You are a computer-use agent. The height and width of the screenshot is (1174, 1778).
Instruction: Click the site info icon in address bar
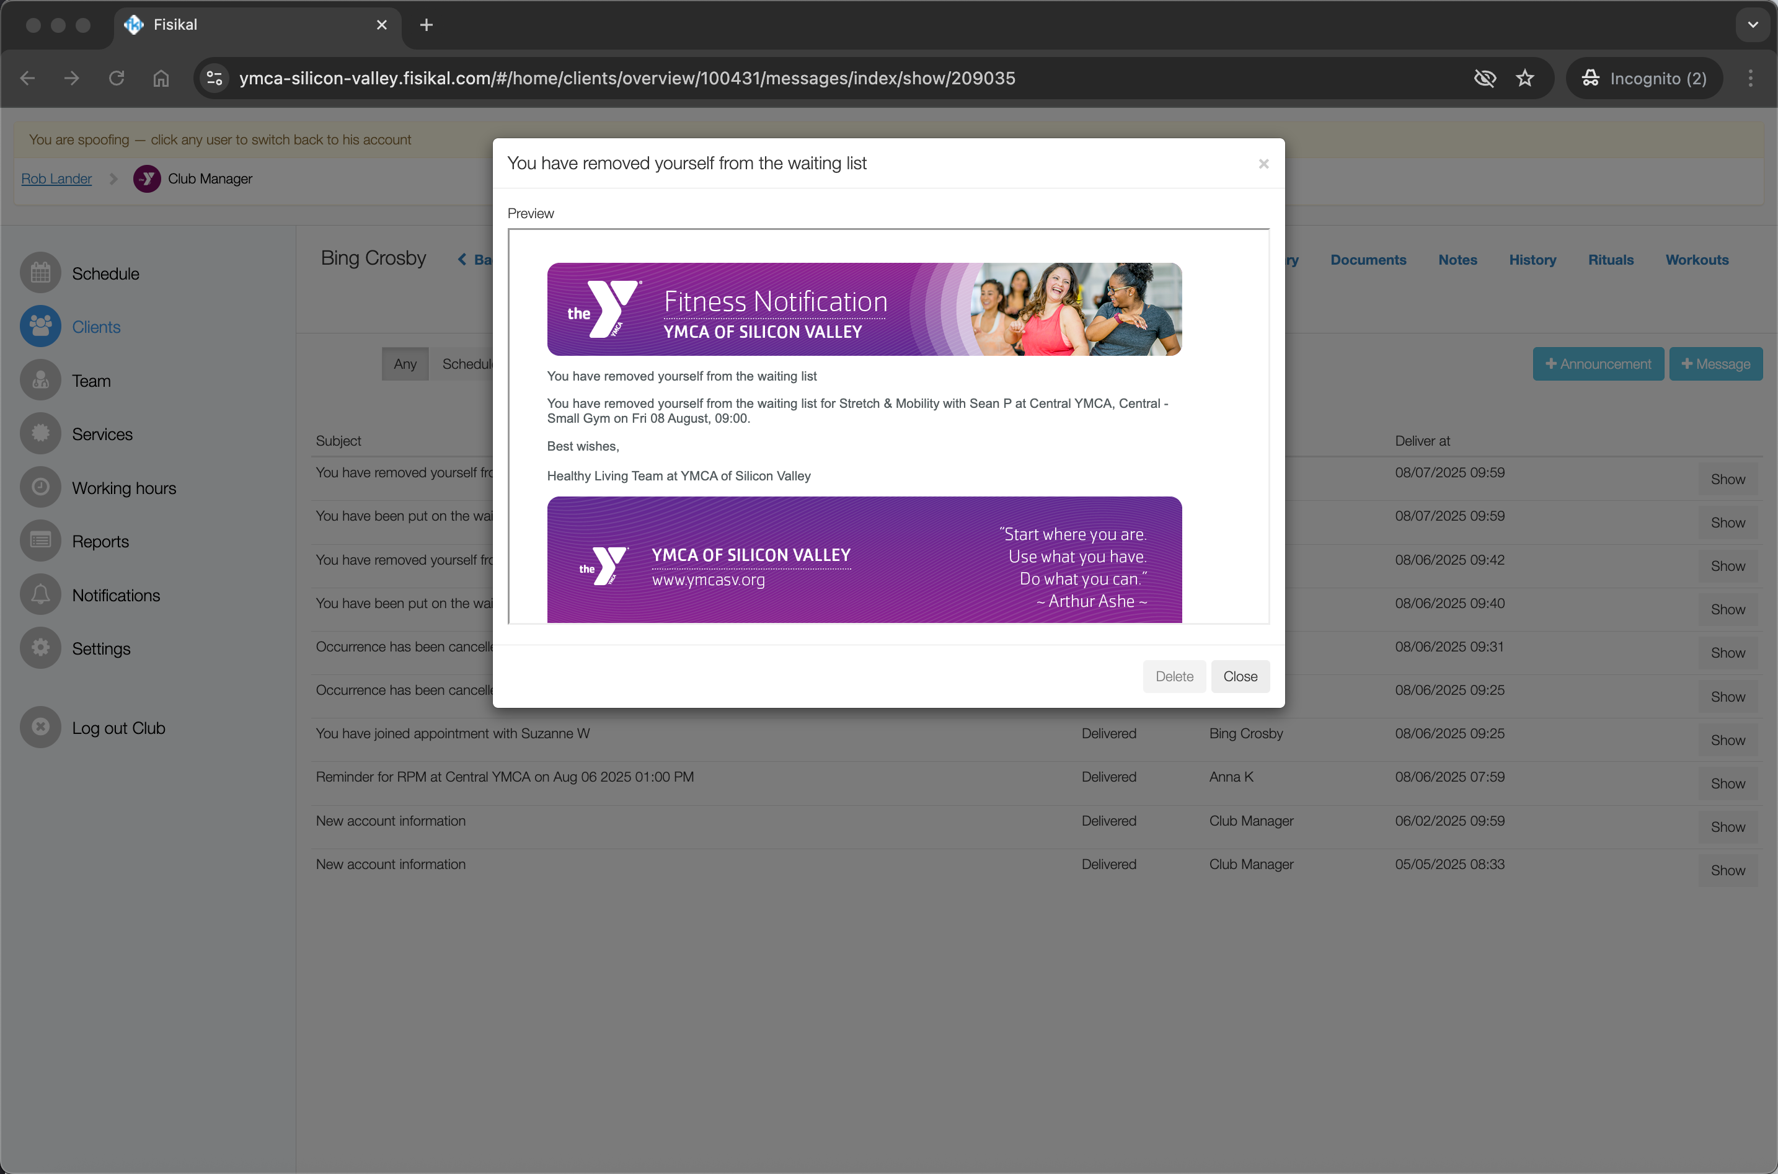[x=214, y=78]
